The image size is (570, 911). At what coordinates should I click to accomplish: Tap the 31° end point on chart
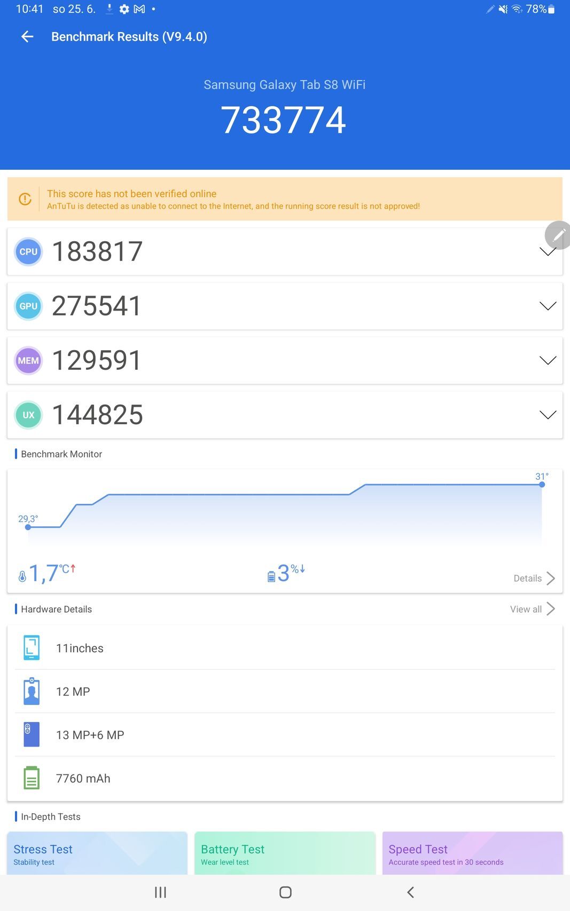click(x=542, y=484)
